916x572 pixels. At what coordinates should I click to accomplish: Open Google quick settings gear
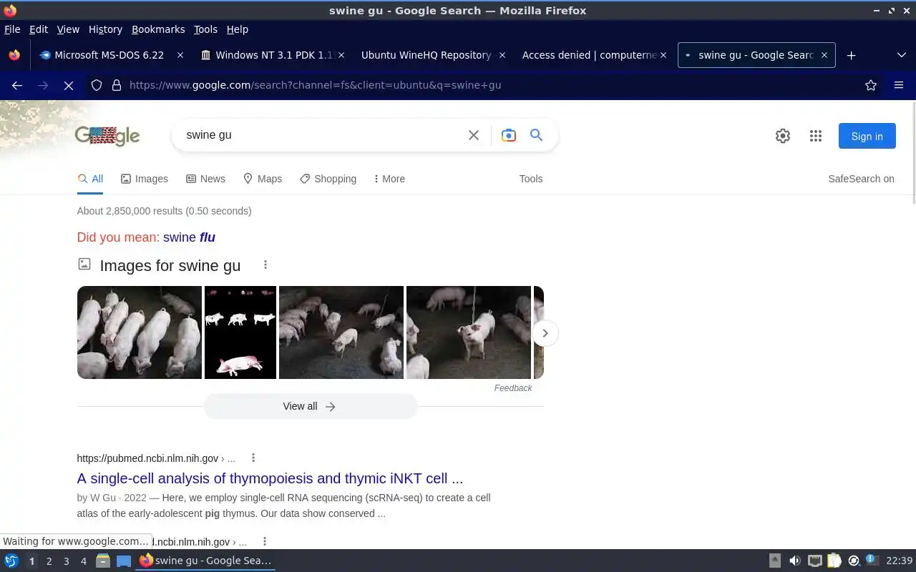pyautogui.click(x=783, y=136)
